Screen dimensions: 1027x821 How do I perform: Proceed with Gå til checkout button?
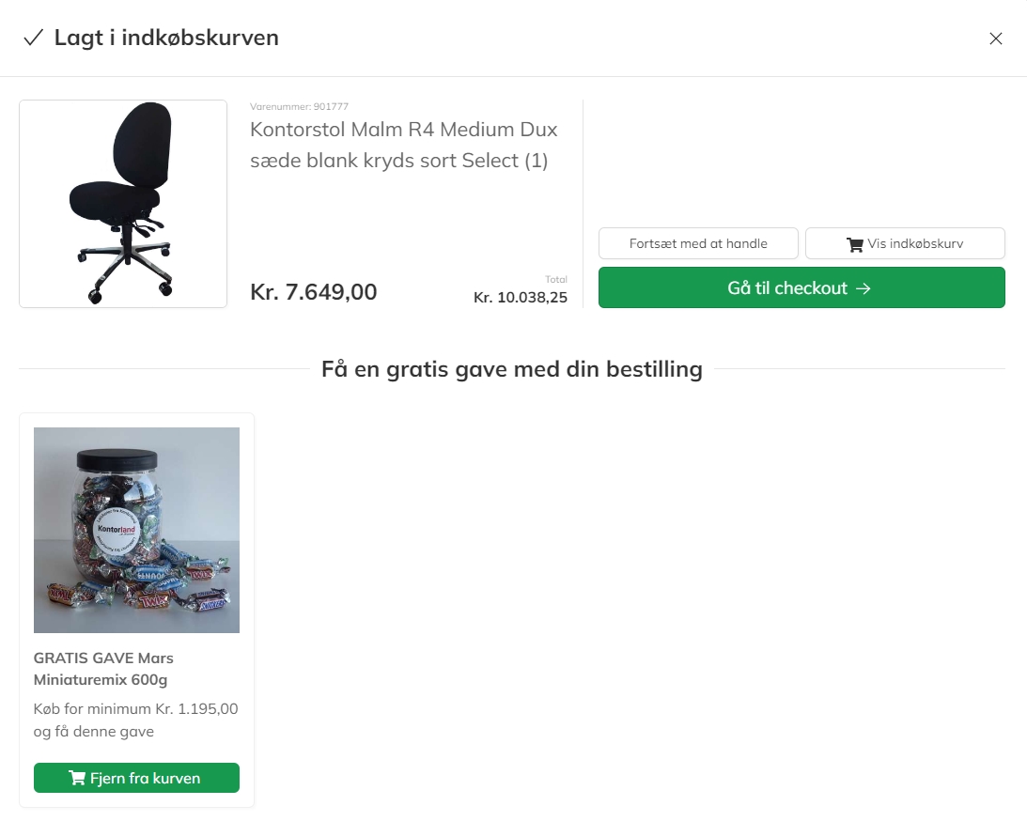point(801,287)
